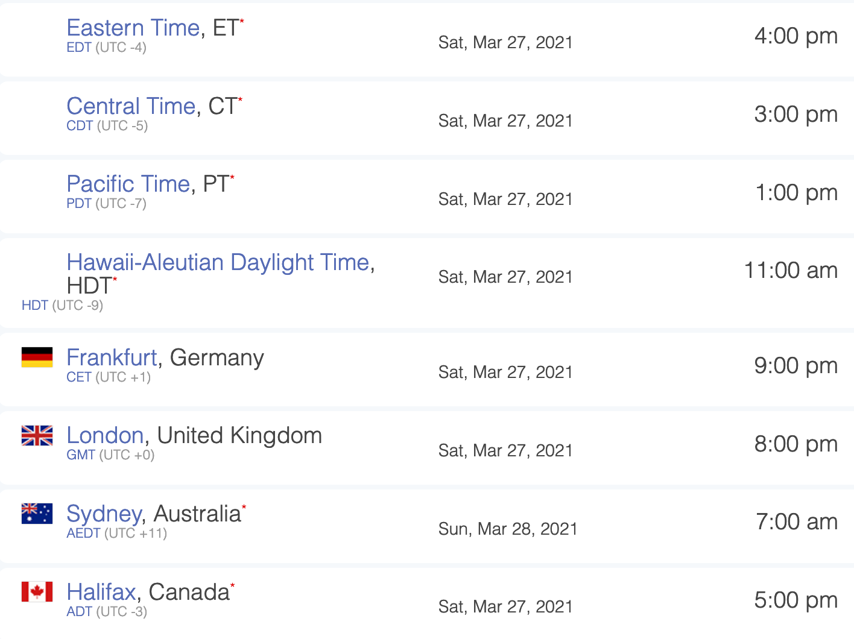Viewport: 854px width, 639px height.
Task: Click the German flag icon
Action: [37, 357]
